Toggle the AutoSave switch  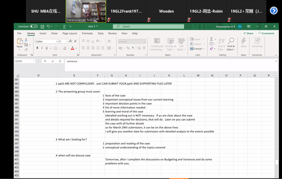[34, 26]
